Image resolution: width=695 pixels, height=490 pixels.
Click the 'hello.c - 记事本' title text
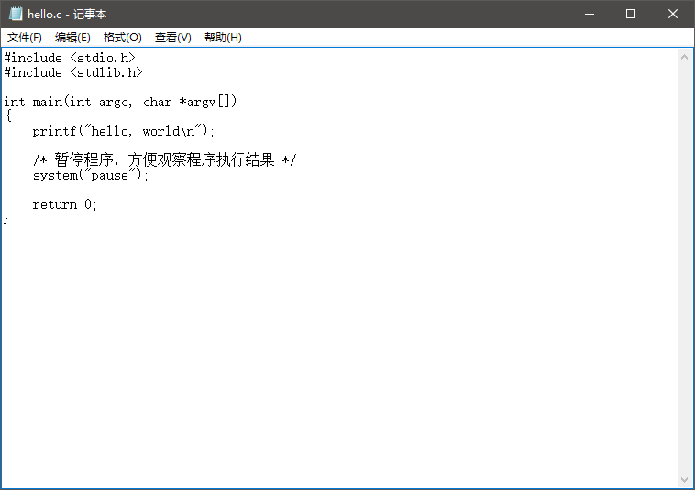67,14
